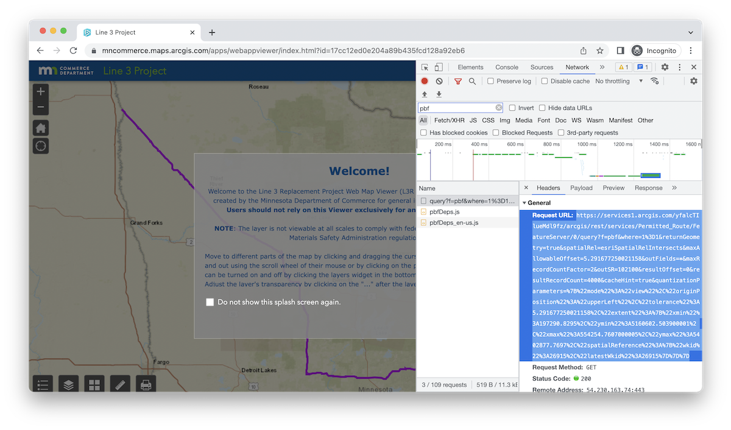Clear the network log

[x=439, y=81]
